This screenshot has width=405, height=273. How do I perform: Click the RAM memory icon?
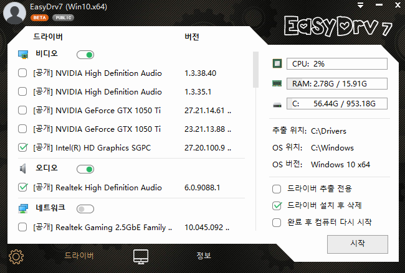(x=277, y=83)
